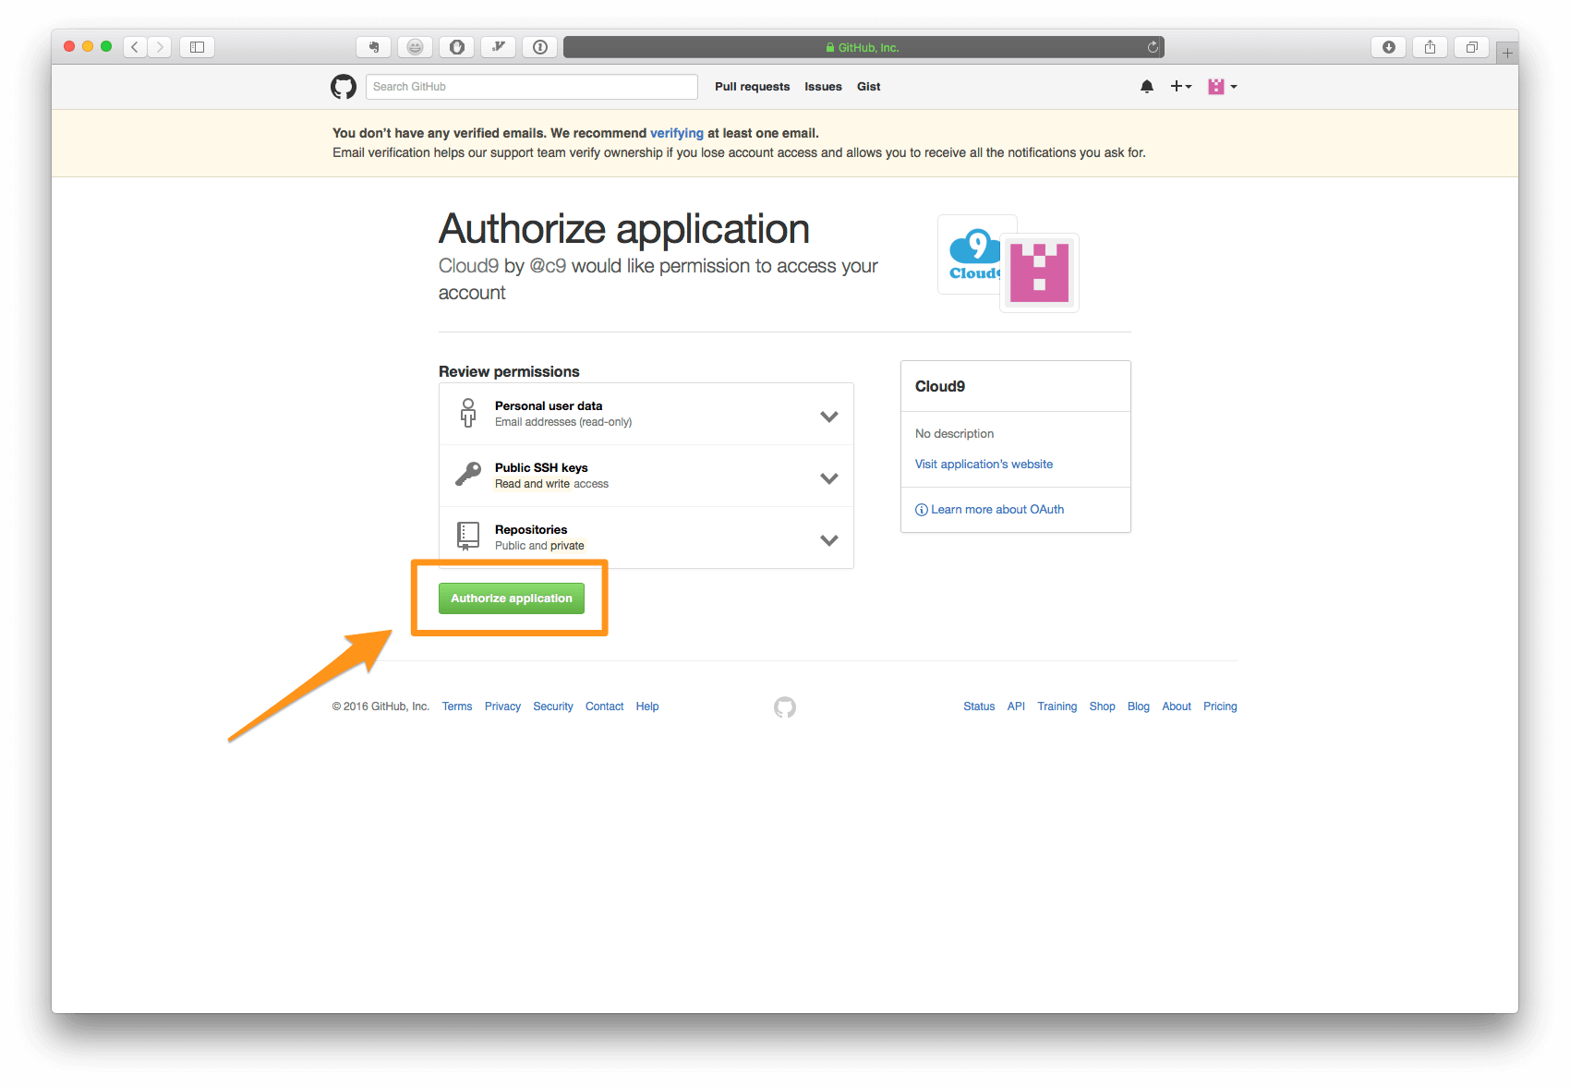Toggle the Safari sidebar button

coord(197,47)
